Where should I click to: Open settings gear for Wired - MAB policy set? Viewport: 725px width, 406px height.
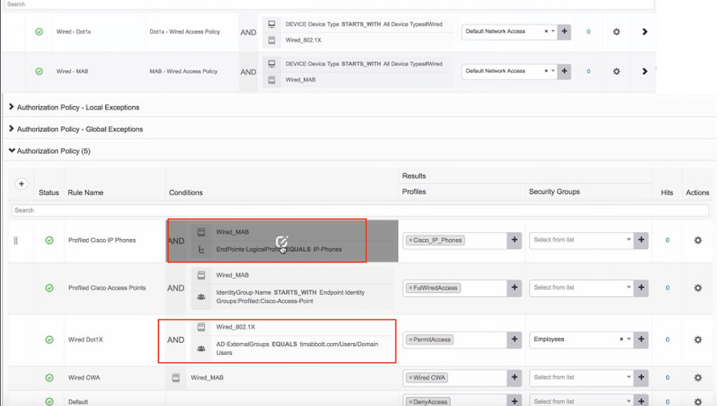point(616,71)
